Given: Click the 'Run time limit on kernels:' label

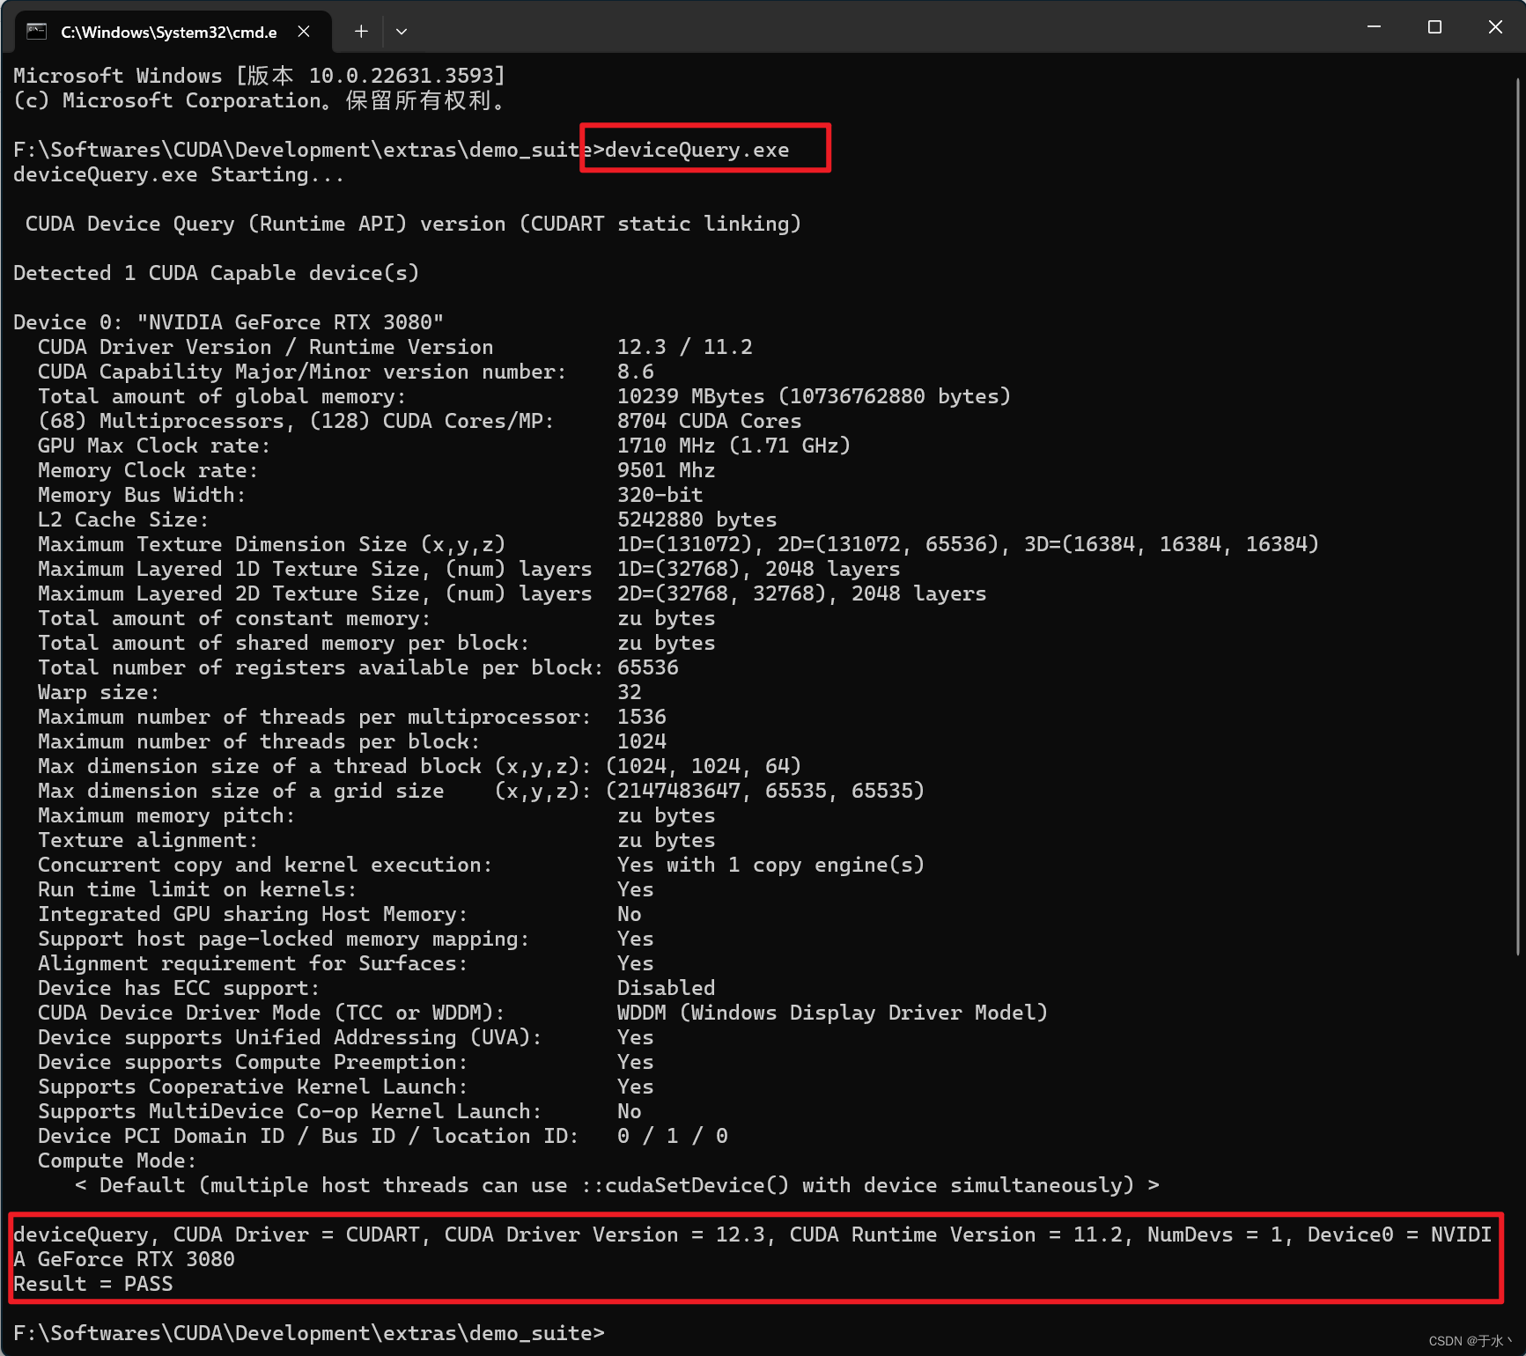Looking at the screenshot, I should pos(197,889).
